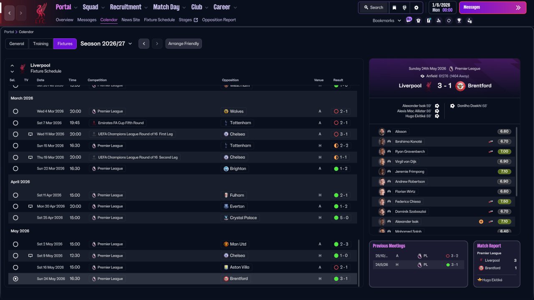
Task: Click the TV icon for Everton fixture
Action: coord(30,206)
